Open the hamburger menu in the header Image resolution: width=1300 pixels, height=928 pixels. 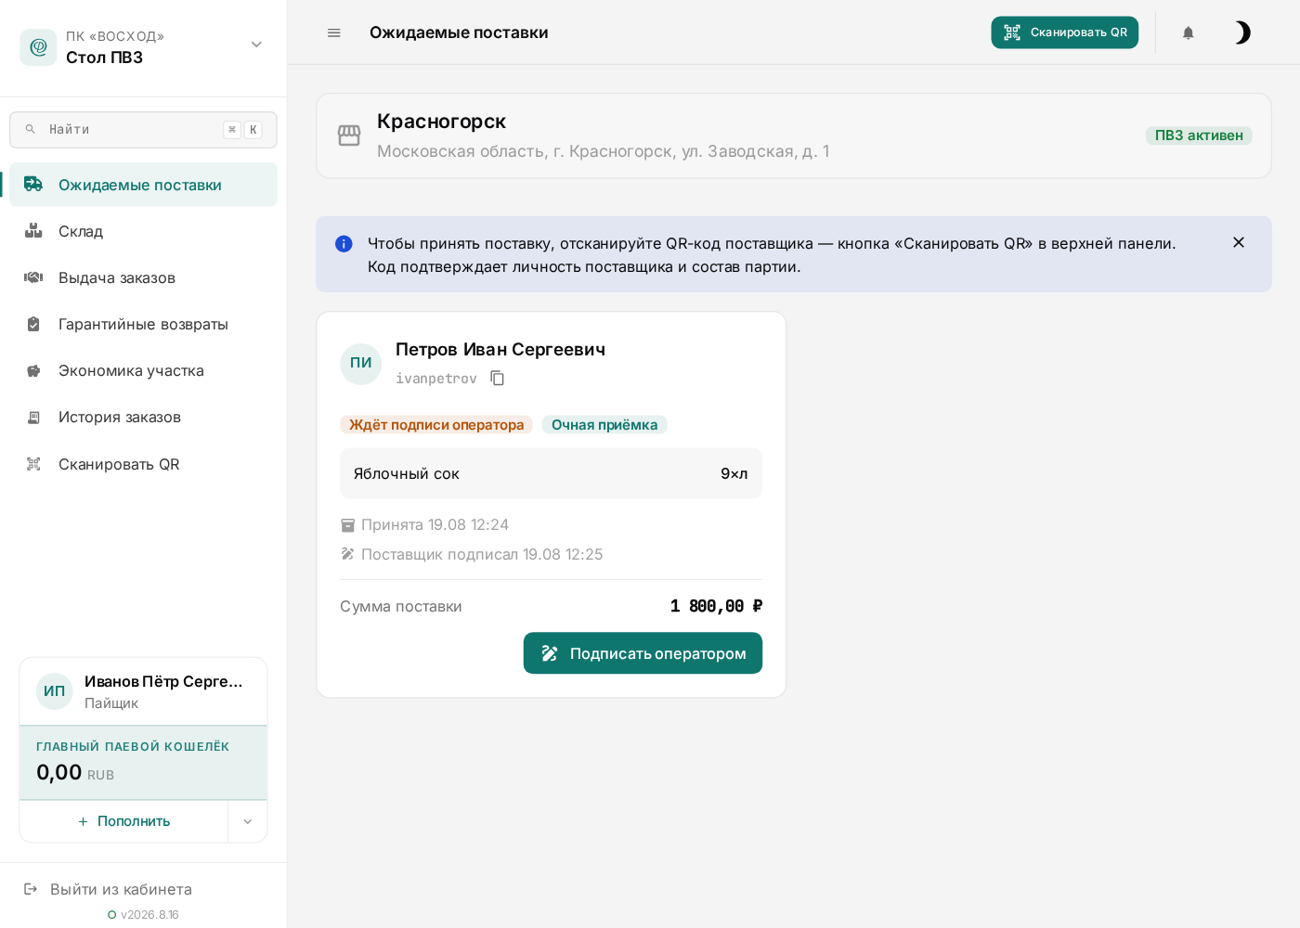coord(334,32)
